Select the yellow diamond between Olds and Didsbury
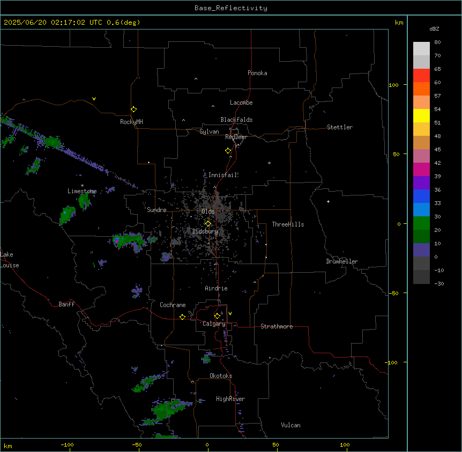Viewport: 462px width, 452px height. pos(208,224)
